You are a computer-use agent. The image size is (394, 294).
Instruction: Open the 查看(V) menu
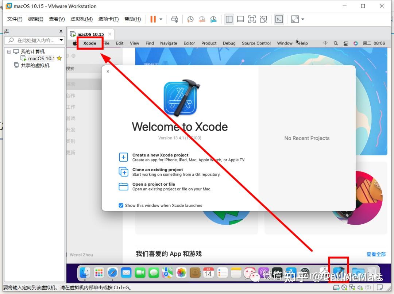(57, 19)
